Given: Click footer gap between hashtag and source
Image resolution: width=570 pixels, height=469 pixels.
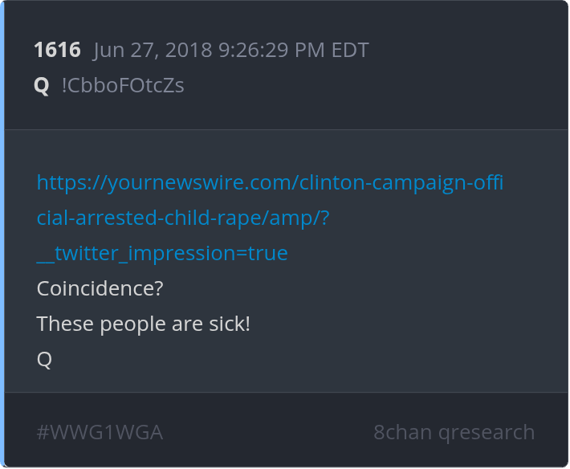Looking at the screenshot, I should click(265, 432).
